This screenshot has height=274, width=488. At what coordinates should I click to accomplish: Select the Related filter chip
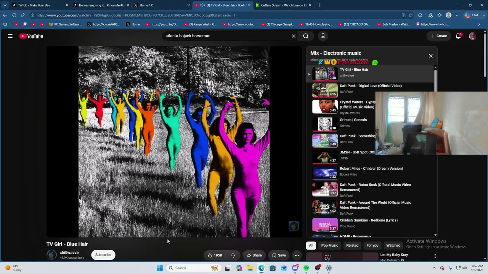tap(352, 245)
